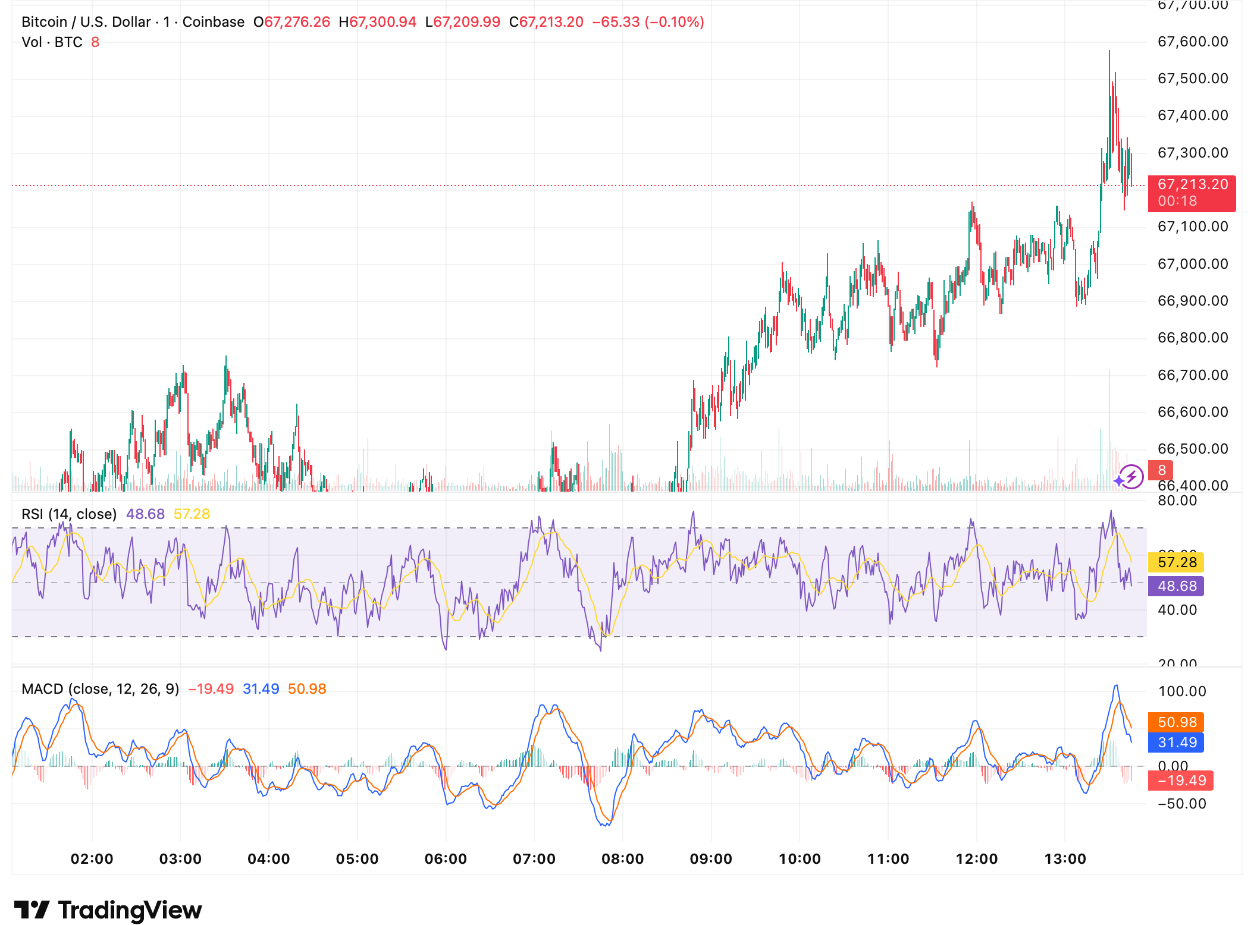Click the 02:00 time axis label
The image size is (1254, 925).
click(92, 858)
